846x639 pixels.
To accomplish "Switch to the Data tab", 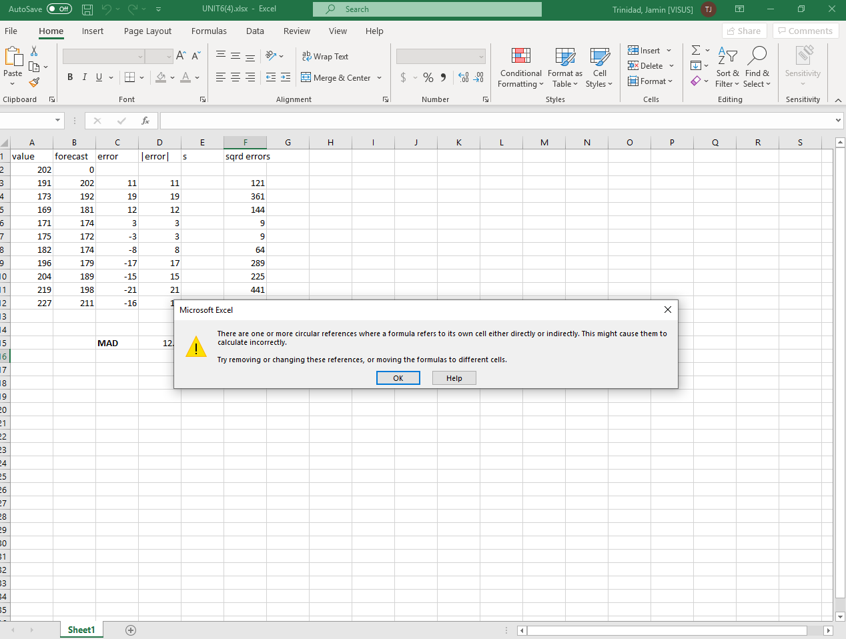I will (255, 31).
